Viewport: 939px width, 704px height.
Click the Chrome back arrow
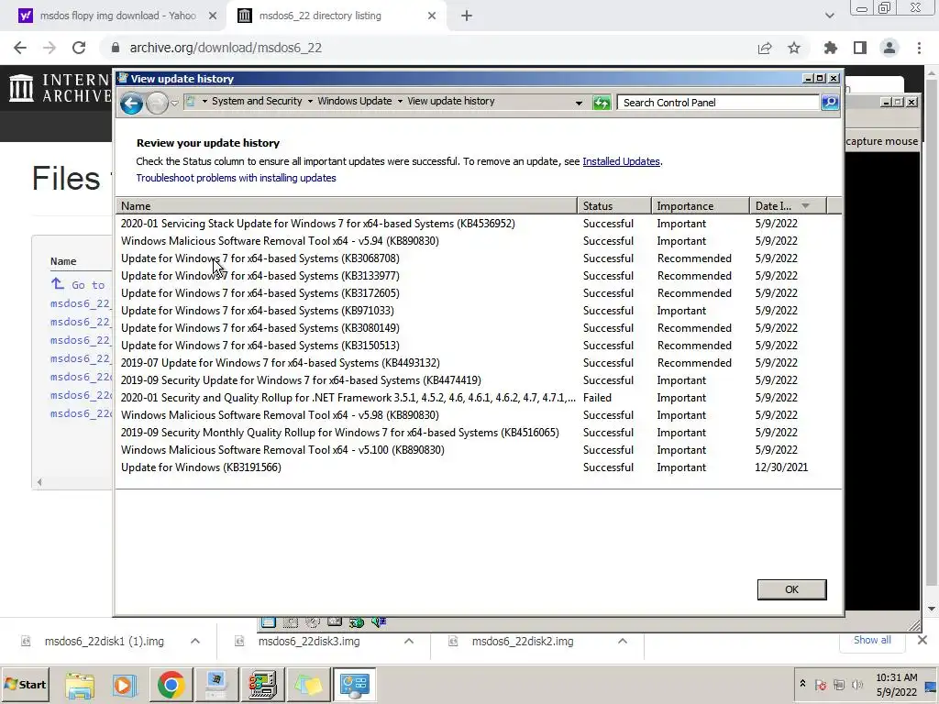[x=20, y=48]
